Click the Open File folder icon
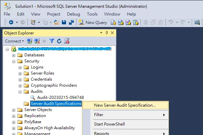This screenshot has height=135, width=203. (57, 23)
